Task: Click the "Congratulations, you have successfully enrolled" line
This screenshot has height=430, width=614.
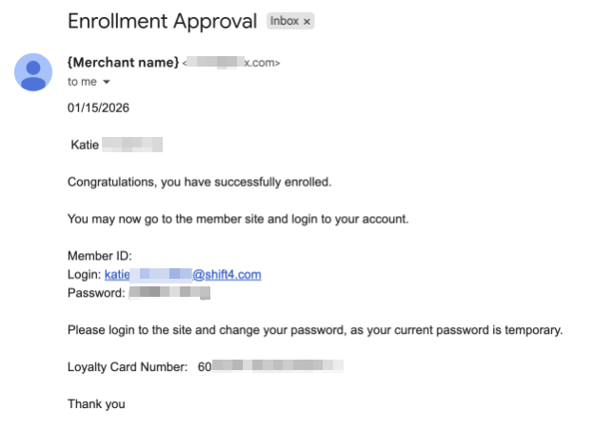Action: coord(200,181)
